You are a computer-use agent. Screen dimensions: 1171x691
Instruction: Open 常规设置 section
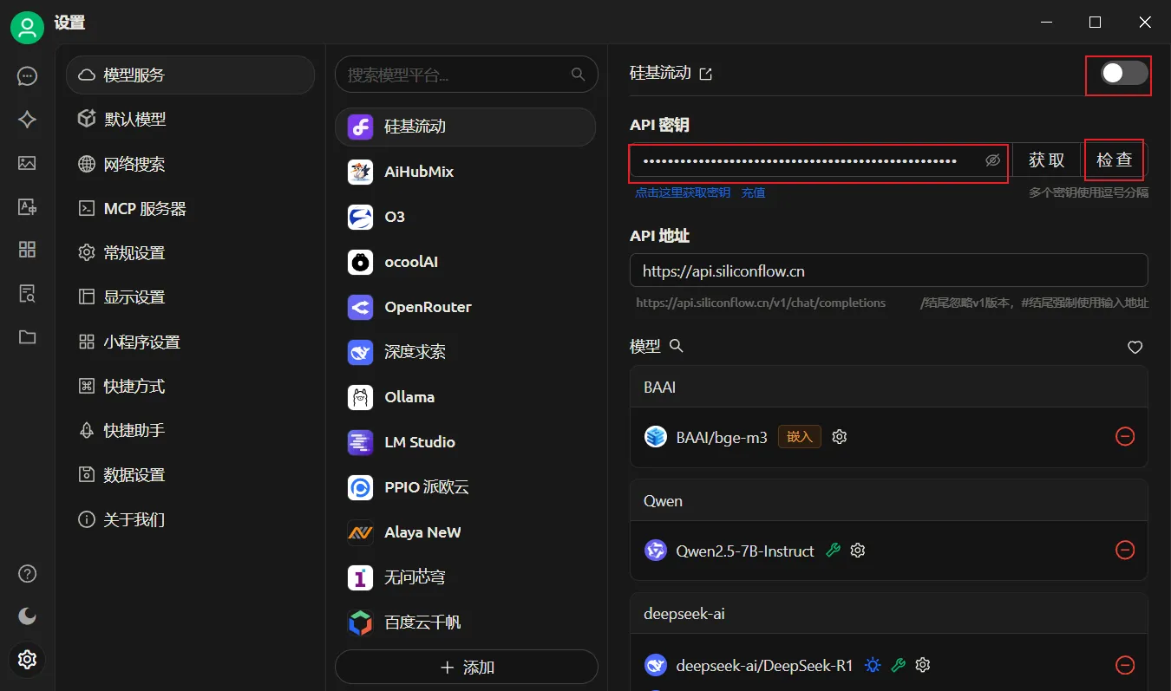pos(190,253)
